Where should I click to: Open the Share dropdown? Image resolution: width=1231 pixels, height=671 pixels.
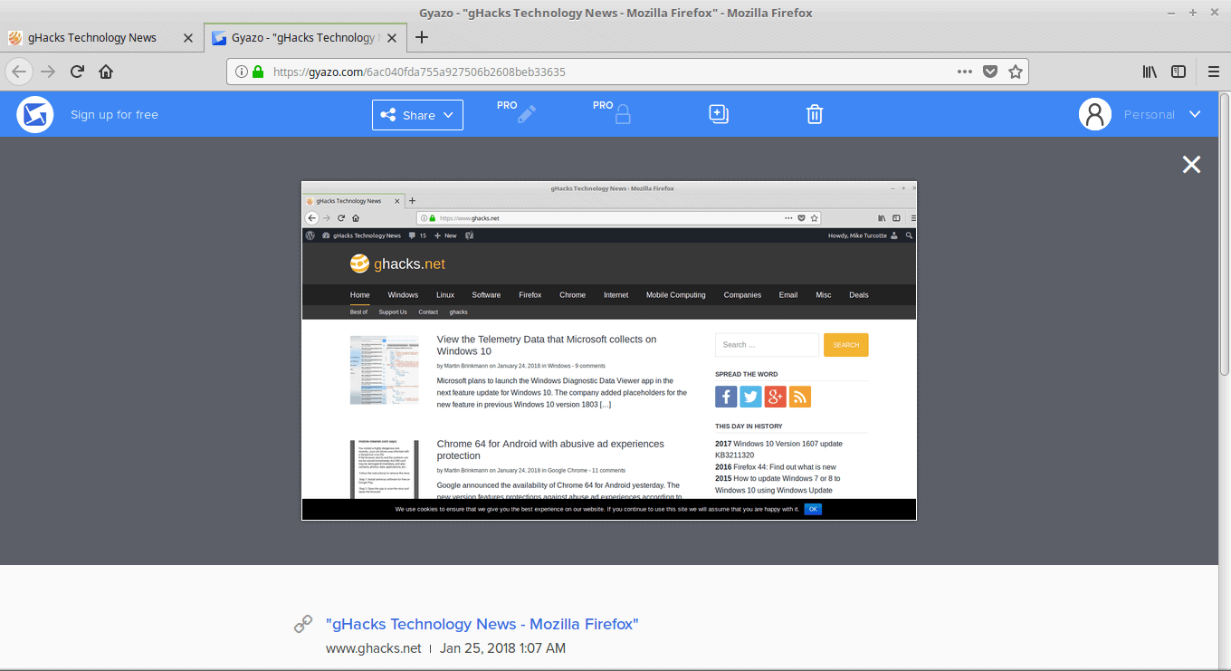point(417,115)
